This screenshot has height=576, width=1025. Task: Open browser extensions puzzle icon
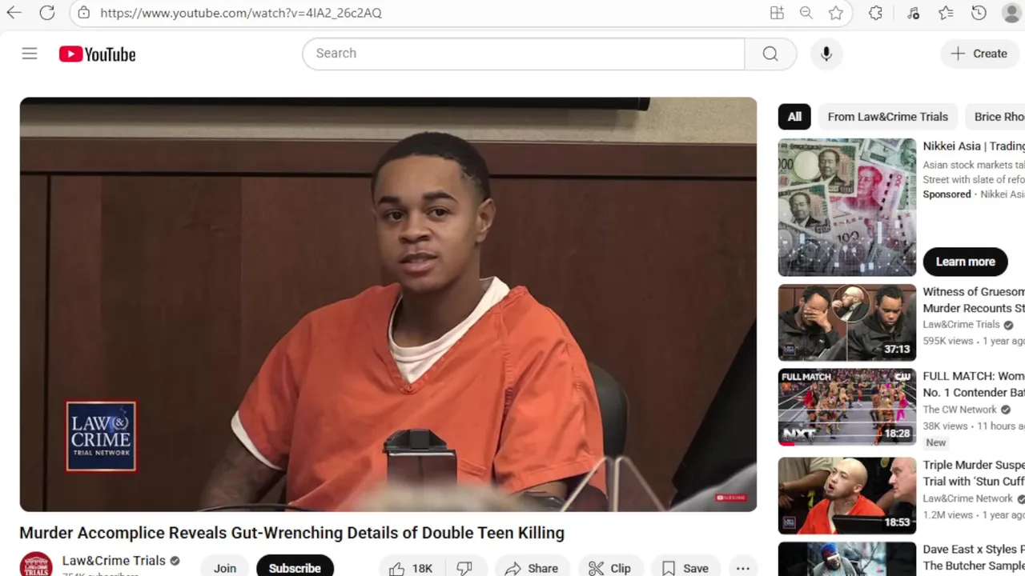(875, 13)
